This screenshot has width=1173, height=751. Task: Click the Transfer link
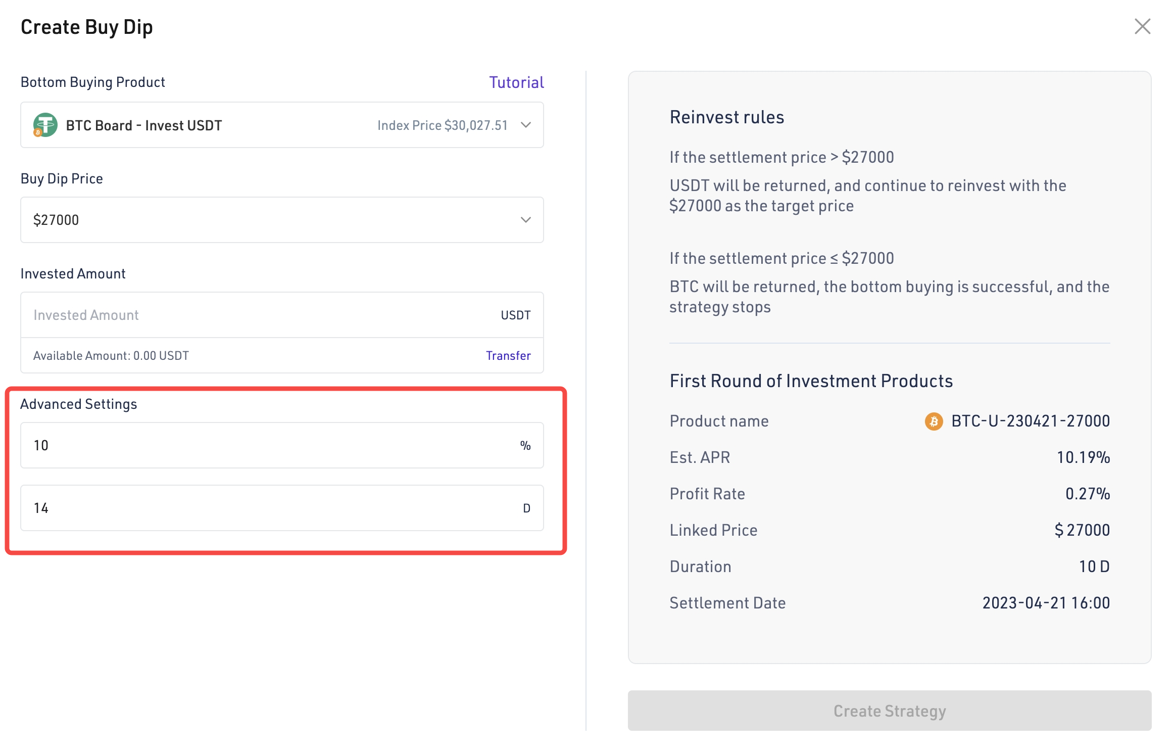pyautogui.click(x=508, y=356)
